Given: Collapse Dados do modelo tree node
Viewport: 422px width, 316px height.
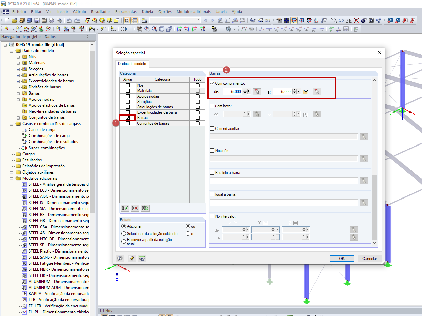Looking at the screenshot, I should click(x=12, y=51).
